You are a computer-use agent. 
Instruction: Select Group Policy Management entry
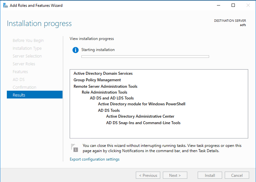[x=97, y=80]
